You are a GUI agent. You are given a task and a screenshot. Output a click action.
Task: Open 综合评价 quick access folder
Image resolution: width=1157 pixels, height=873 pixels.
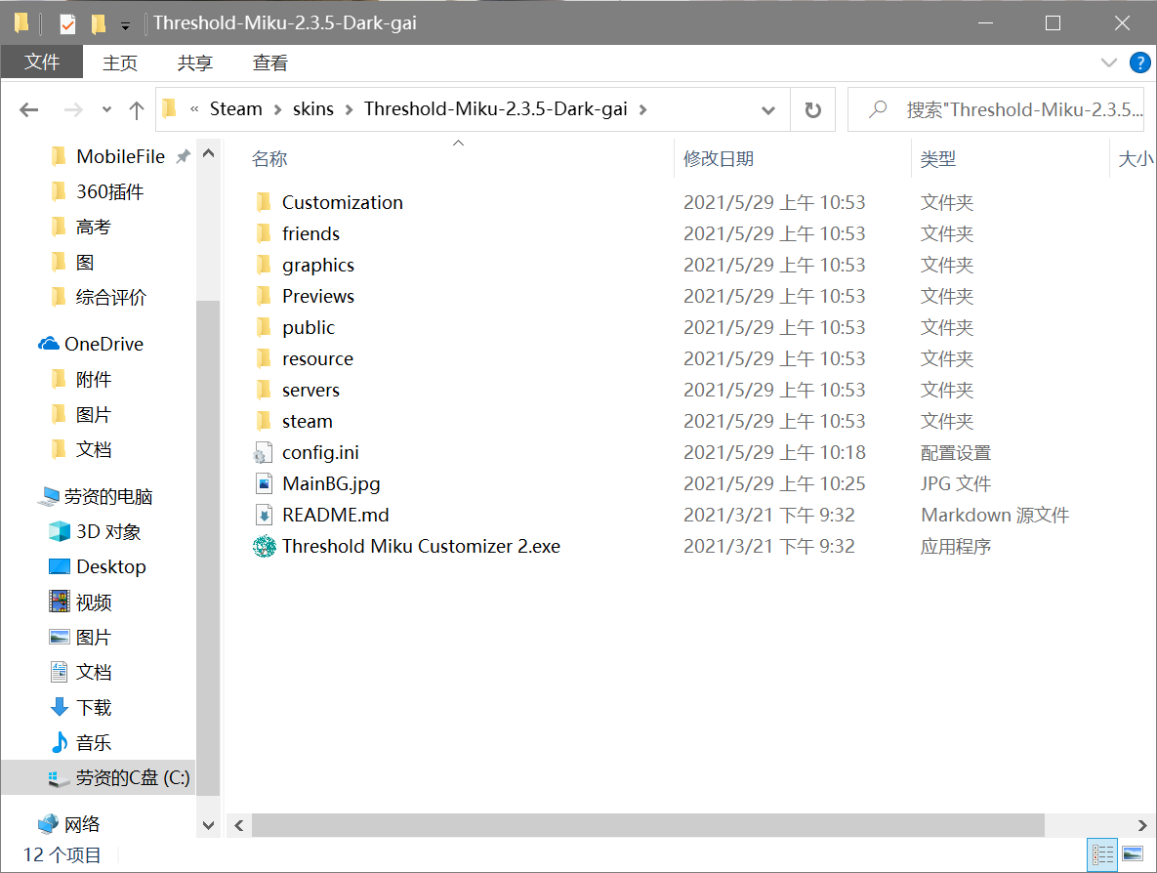click(x=99, y=298)
